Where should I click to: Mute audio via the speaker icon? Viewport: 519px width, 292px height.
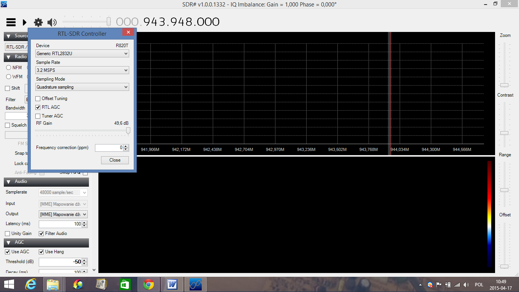[52, 22]
